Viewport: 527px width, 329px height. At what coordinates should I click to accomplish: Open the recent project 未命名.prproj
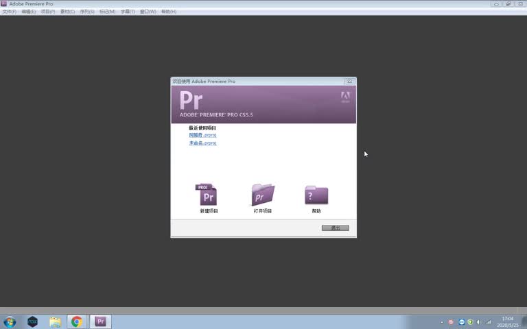click(202, 143)
